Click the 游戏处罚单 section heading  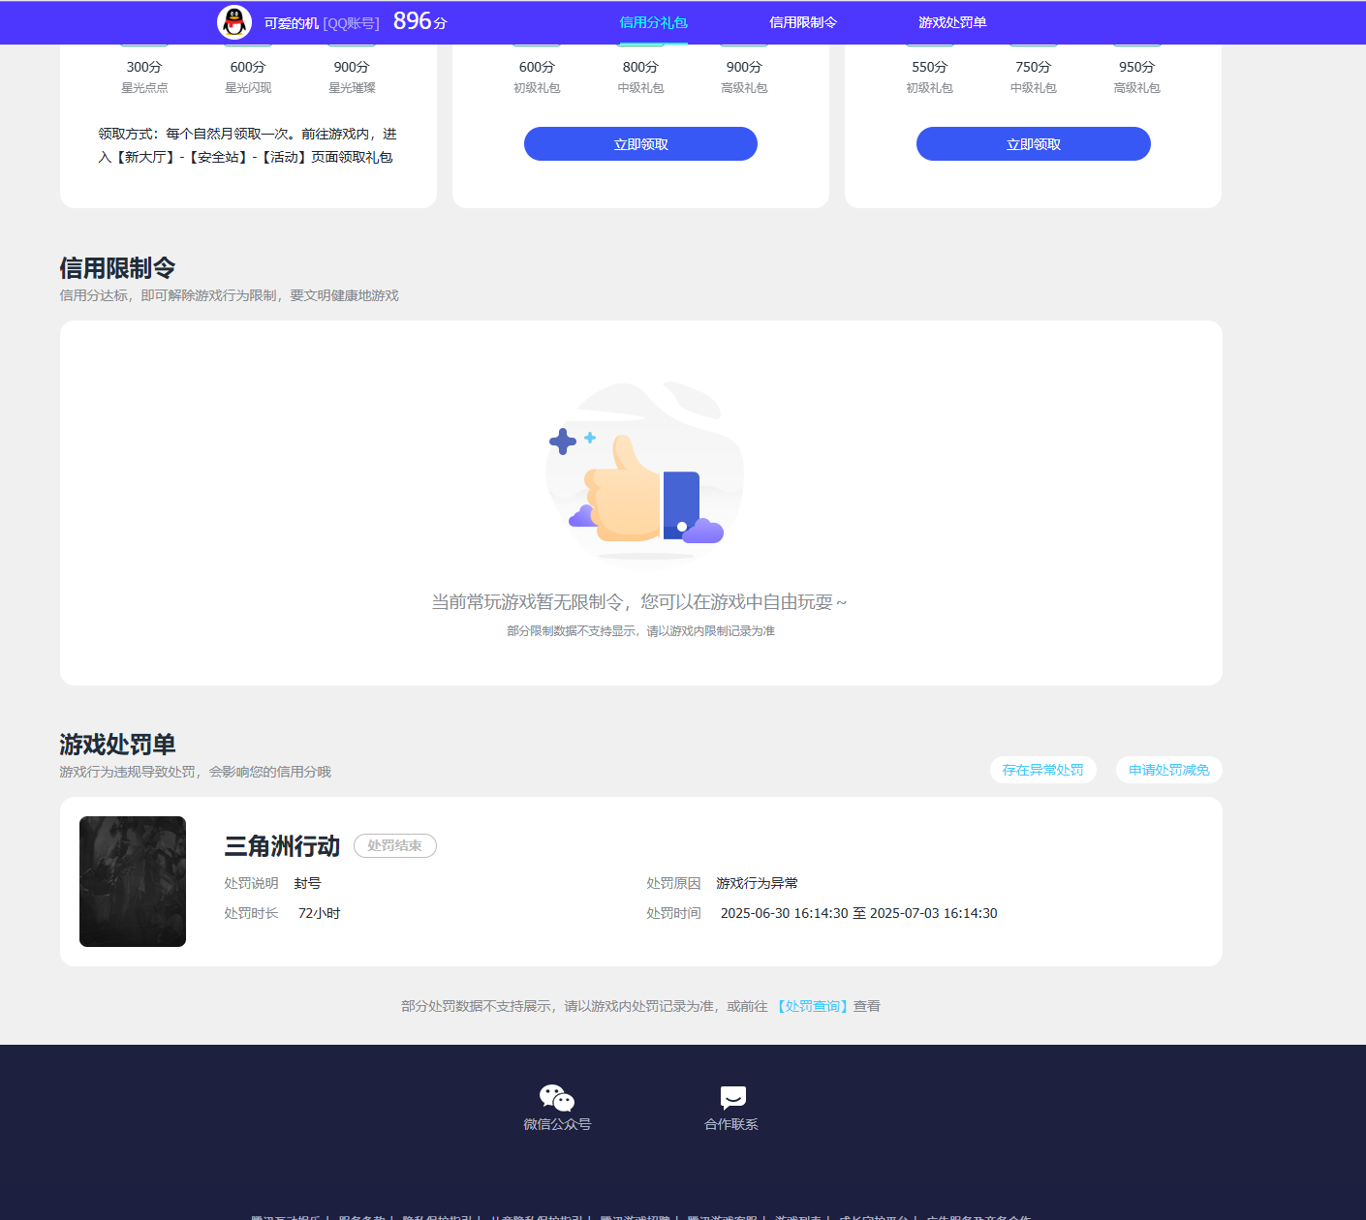(x=117, y=745)
